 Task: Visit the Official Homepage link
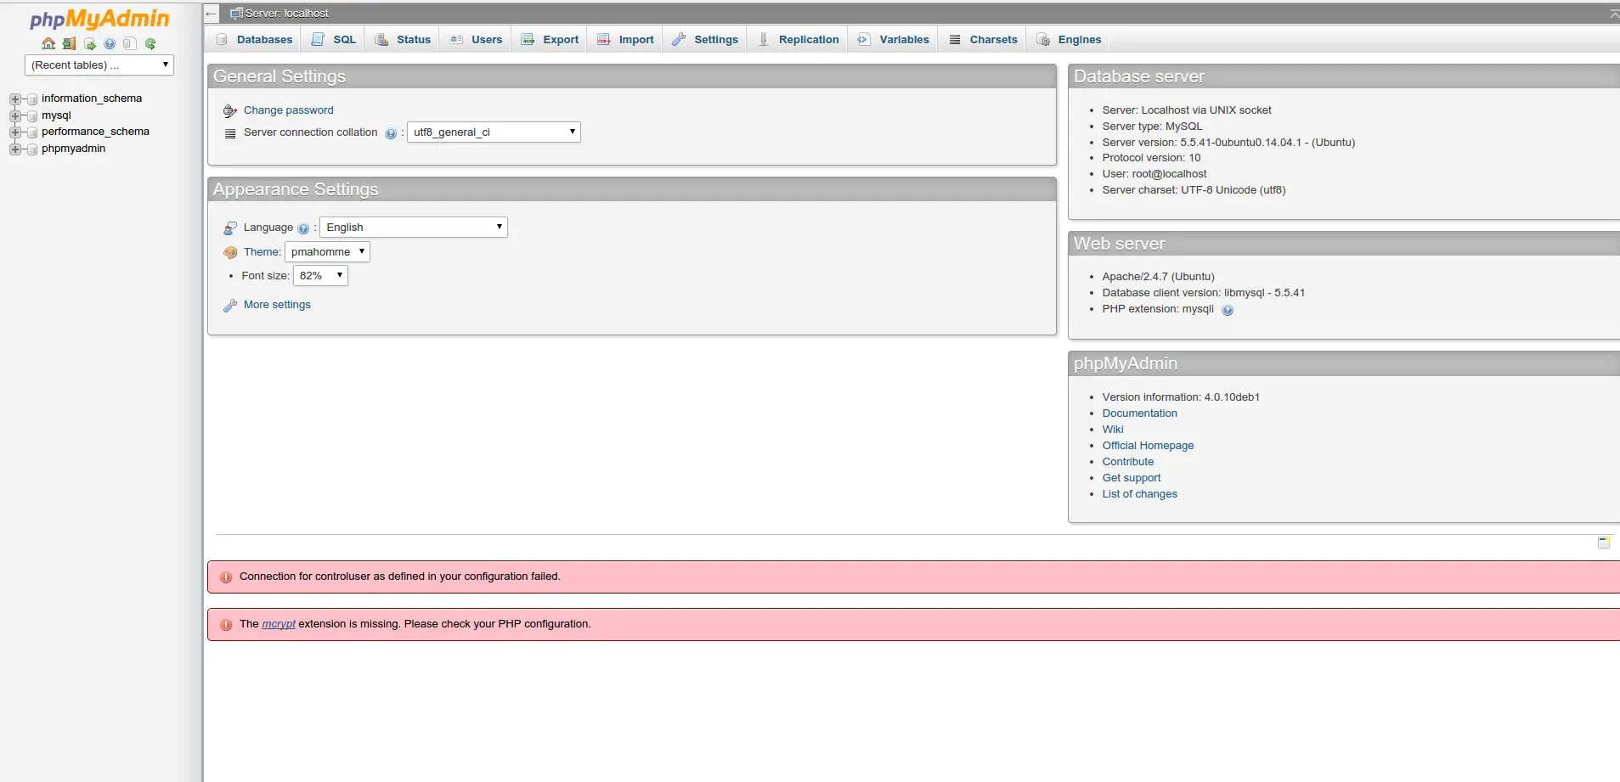[1148, 446]
